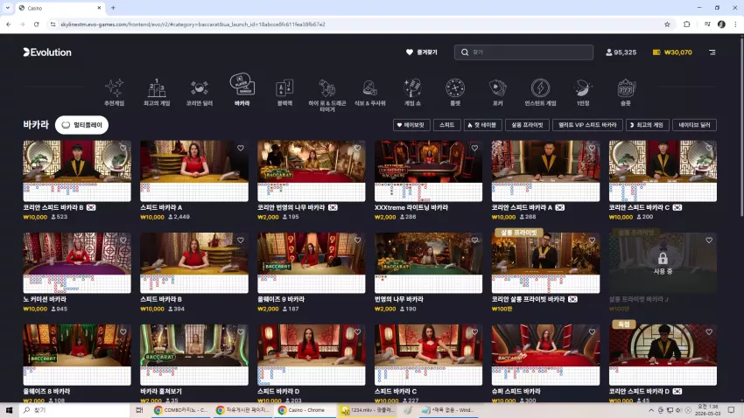The image size is (744, 418).
Task: Apply the 핫 테이블 filter button
Action: tap(482, 125)
